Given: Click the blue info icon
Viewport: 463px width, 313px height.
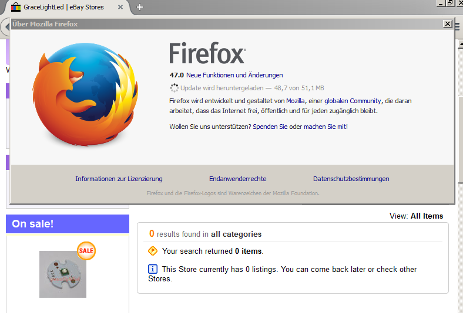Looking at the screenshot, I should coord(152,269).
